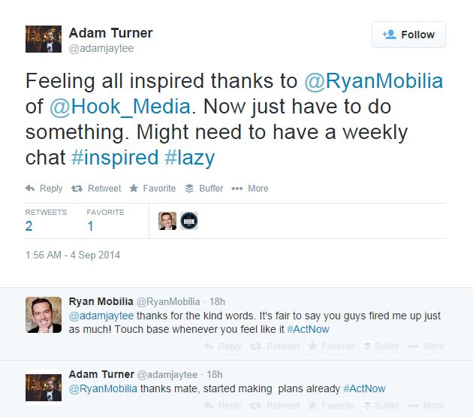The width and height of the screenshot is (473, 417).
Task: Open Hook Media's round avatar under tweet
Action: (x=188, y=221)
